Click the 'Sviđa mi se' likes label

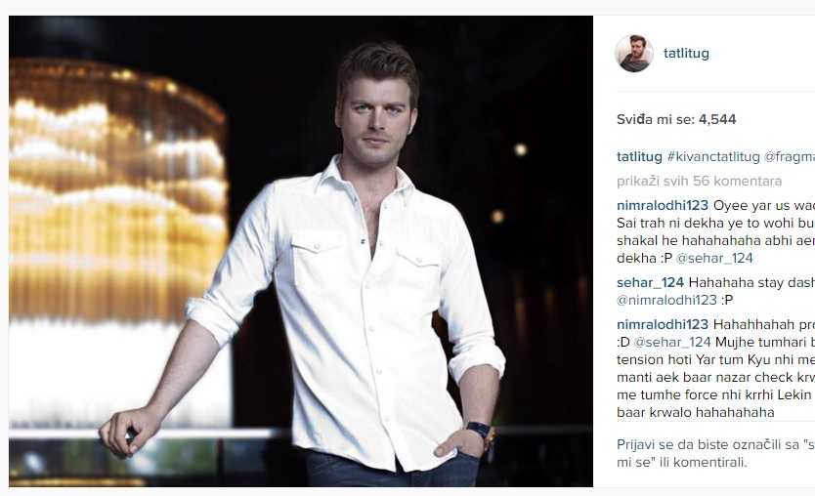pos(656,119)
